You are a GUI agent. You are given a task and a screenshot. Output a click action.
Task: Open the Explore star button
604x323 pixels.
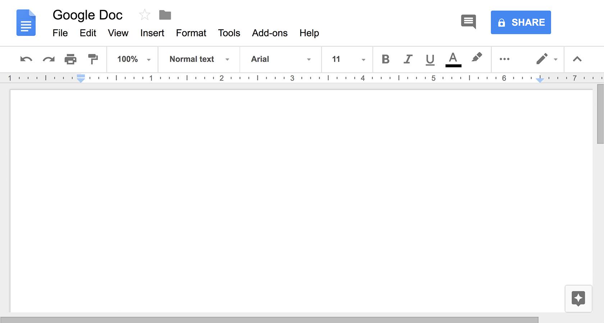click(x=578, y=298)
